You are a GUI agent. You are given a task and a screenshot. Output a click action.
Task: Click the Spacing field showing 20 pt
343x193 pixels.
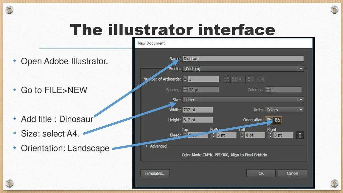203,90
